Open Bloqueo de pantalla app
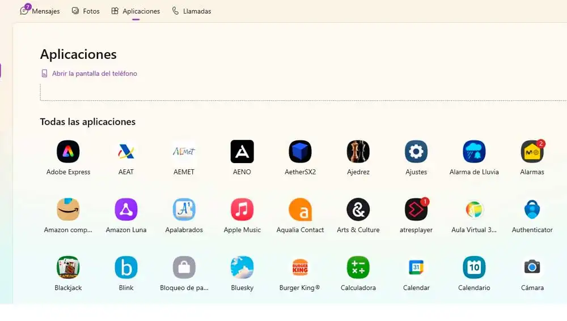Viewport: 567px width, 321px height. click(x=184, y=268)
